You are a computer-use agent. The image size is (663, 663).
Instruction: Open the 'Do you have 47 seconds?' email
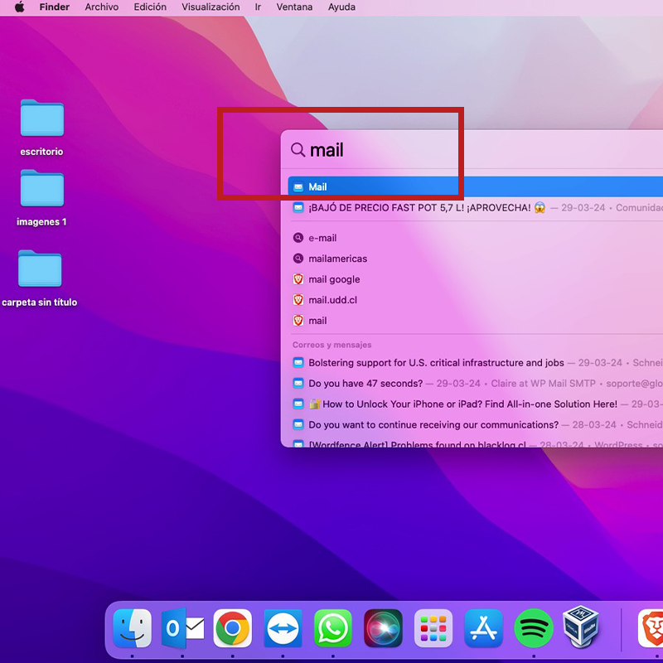click(x=365, y=384)
